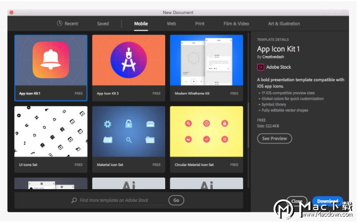357x222 pixels.
Task: Click the FREE label on App Icon Kit 2
Action: (156, 93)
